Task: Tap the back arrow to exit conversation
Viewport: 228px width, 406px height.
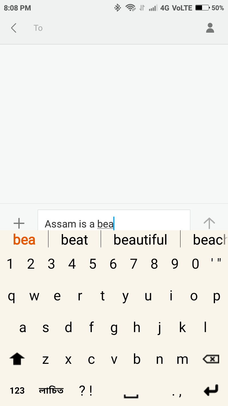Action: click(13, 28)
